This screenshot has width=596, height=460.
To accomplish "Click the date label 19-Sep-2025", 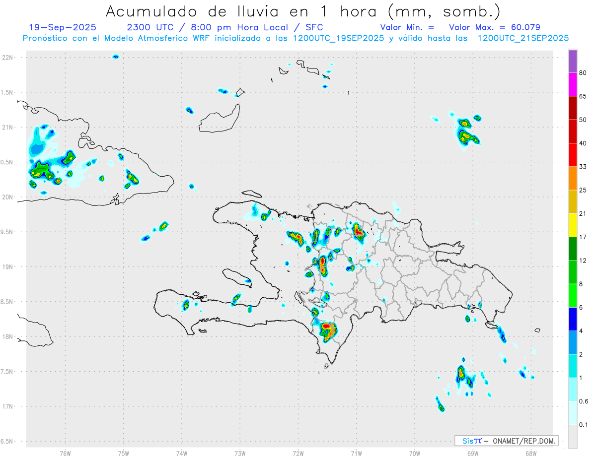I will [63, 27].
